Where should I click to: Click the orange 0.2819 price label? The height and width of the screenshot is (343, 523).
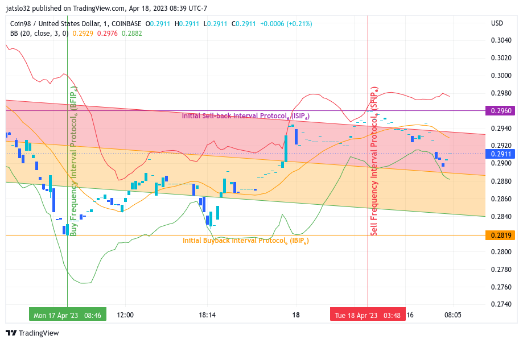tap(500, 235)
